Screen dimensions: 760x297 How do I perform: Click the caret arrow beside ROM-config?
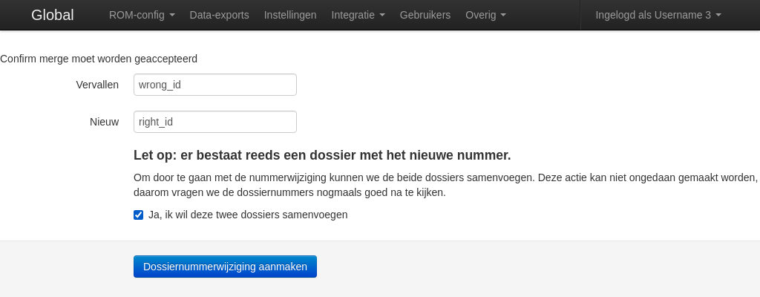[172, 16]
